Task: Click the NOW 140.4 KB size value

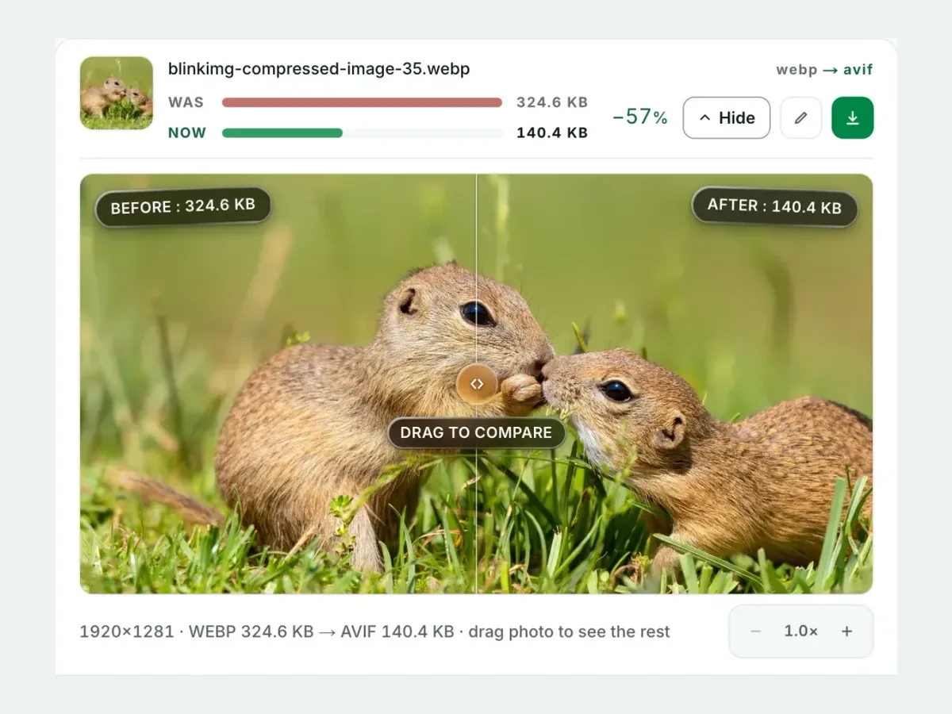Action: [x=552, y=132]
